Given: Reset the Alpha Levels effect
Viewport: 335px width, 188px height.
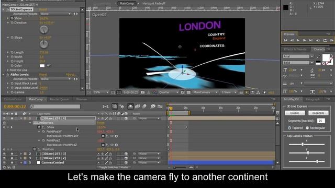Looking at the screenshot, I should pos(43,75).
